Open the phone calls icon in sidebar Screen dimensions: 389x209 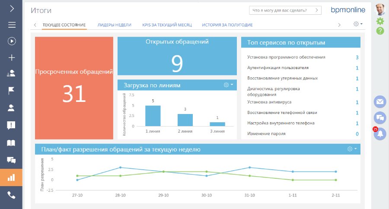pos(11,195)
